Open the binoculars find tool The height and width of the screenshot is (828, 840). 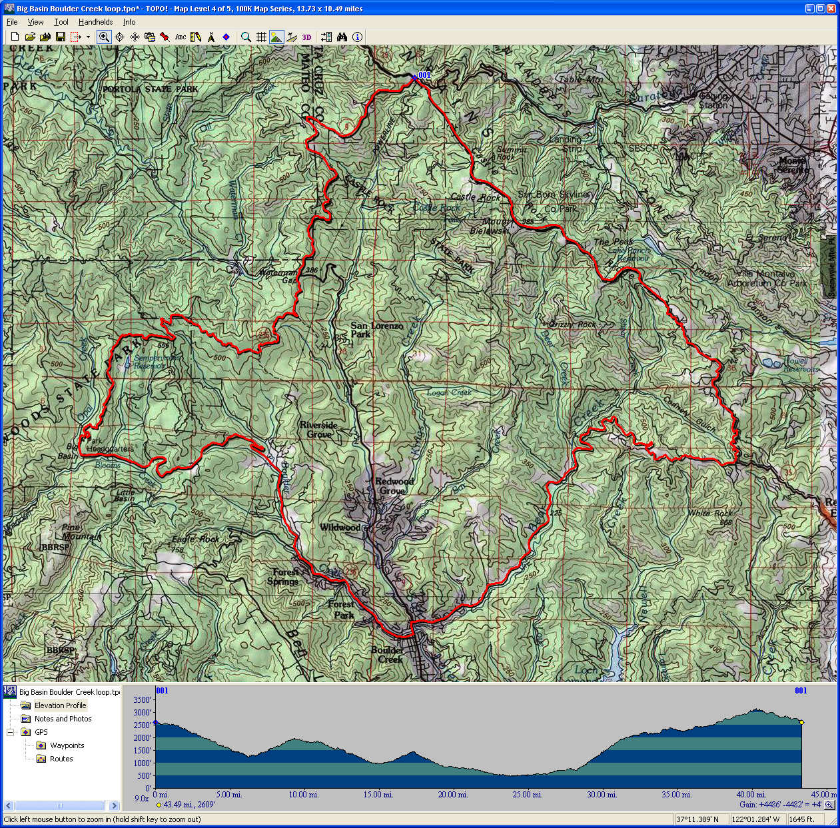(x=342, y=37)
